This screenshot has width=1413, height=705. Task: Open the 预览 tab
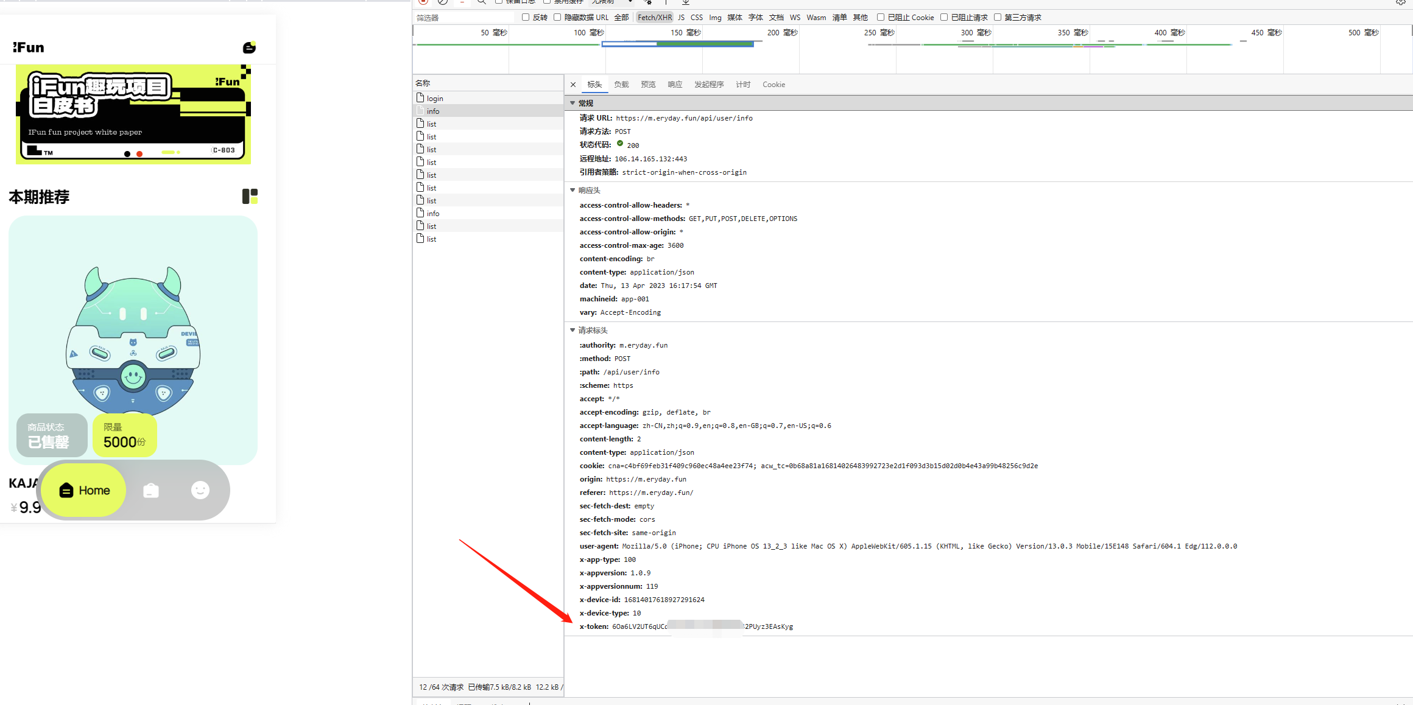tap(648, 85)
